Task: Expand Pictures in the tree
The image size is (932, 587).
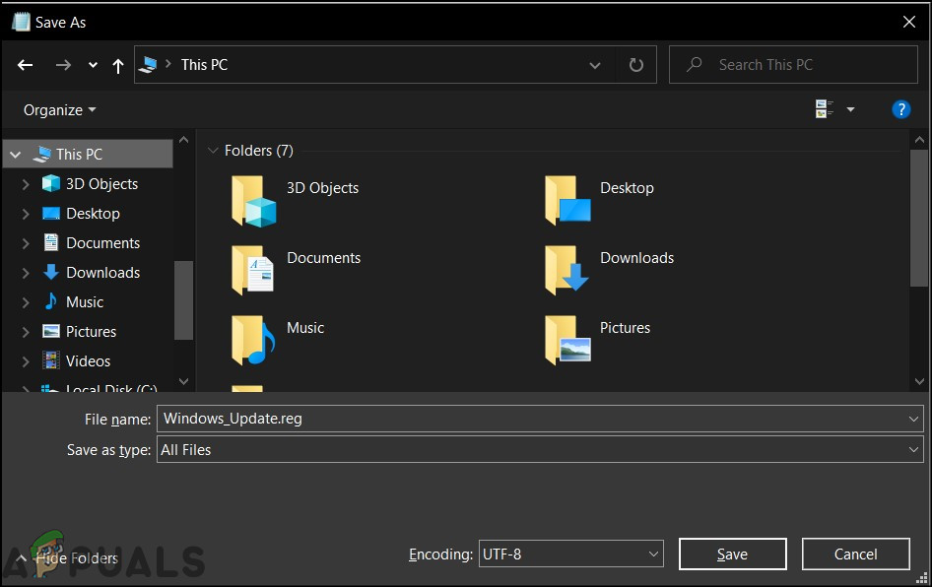Action: click(26, 332)
